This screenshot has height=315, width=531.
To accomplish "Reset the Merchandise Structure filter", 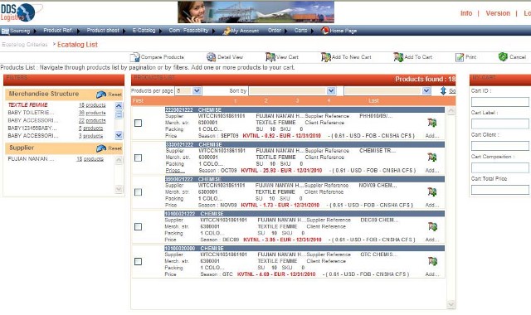I will pos(109,94).
